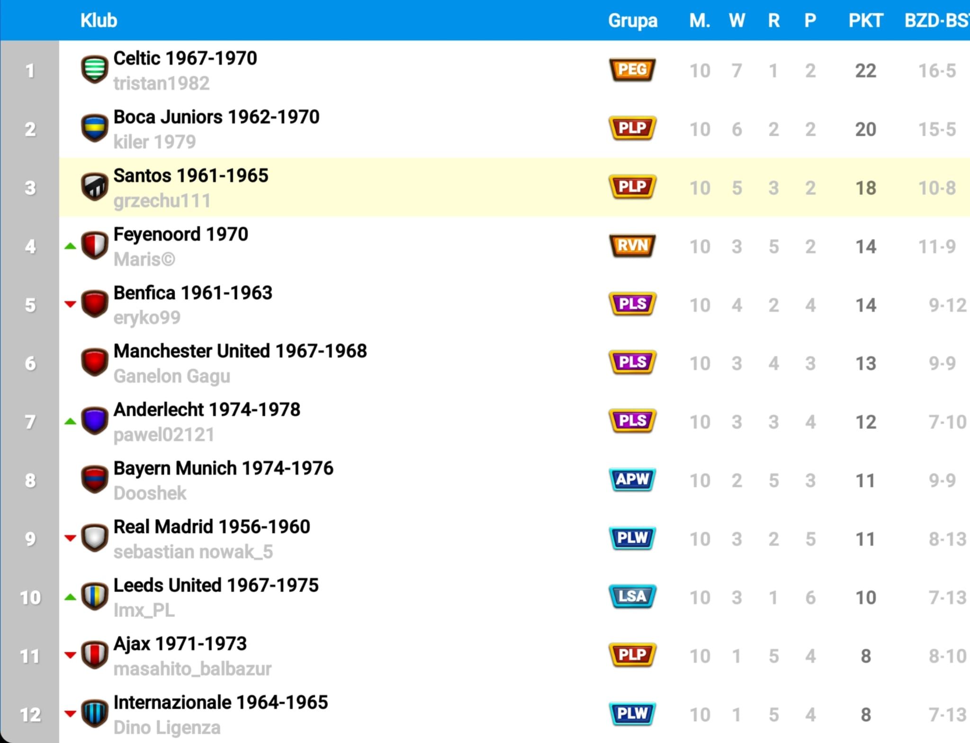Viewport: 970px width, 743px height.
Task: Open the PEG group badge for Celtic
Action: pos(632,70)
